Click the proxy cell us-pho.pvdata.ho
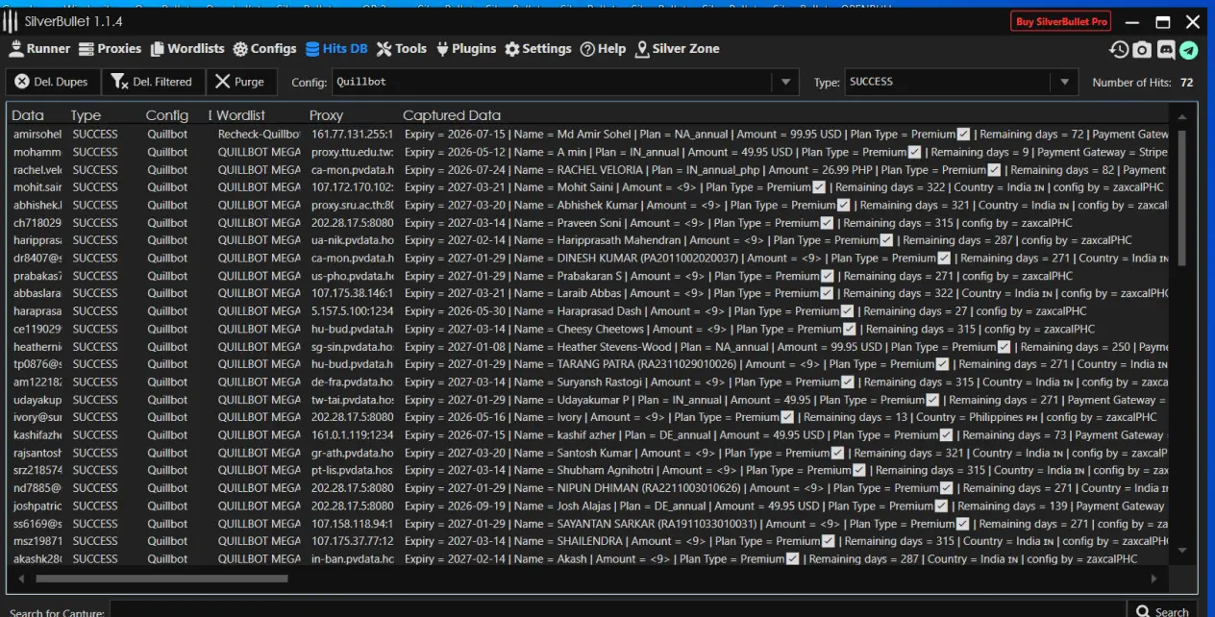Image resolution: width=1215 pixels, height=617 pixels. point(352,276)
